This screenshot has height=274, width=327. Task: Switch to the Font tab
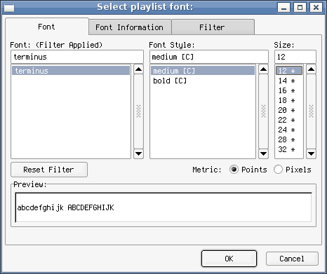[x=47, y=27]
